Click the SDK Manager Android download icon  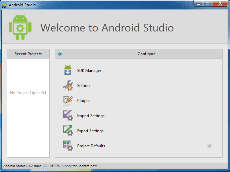(x=68, y=70)
